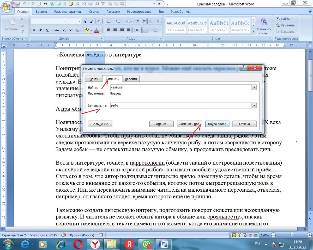
Task: Select the 'Обычный' style thumbnail
Action: tap(176, 26)
